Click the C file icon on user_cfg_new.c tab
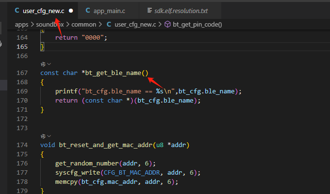 17,11
